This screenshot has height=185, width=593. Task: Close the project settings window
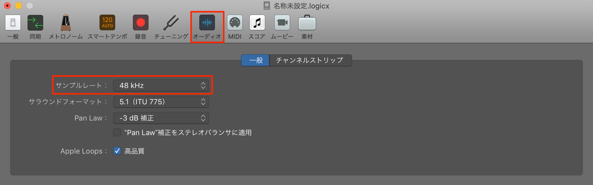(7, 6)
